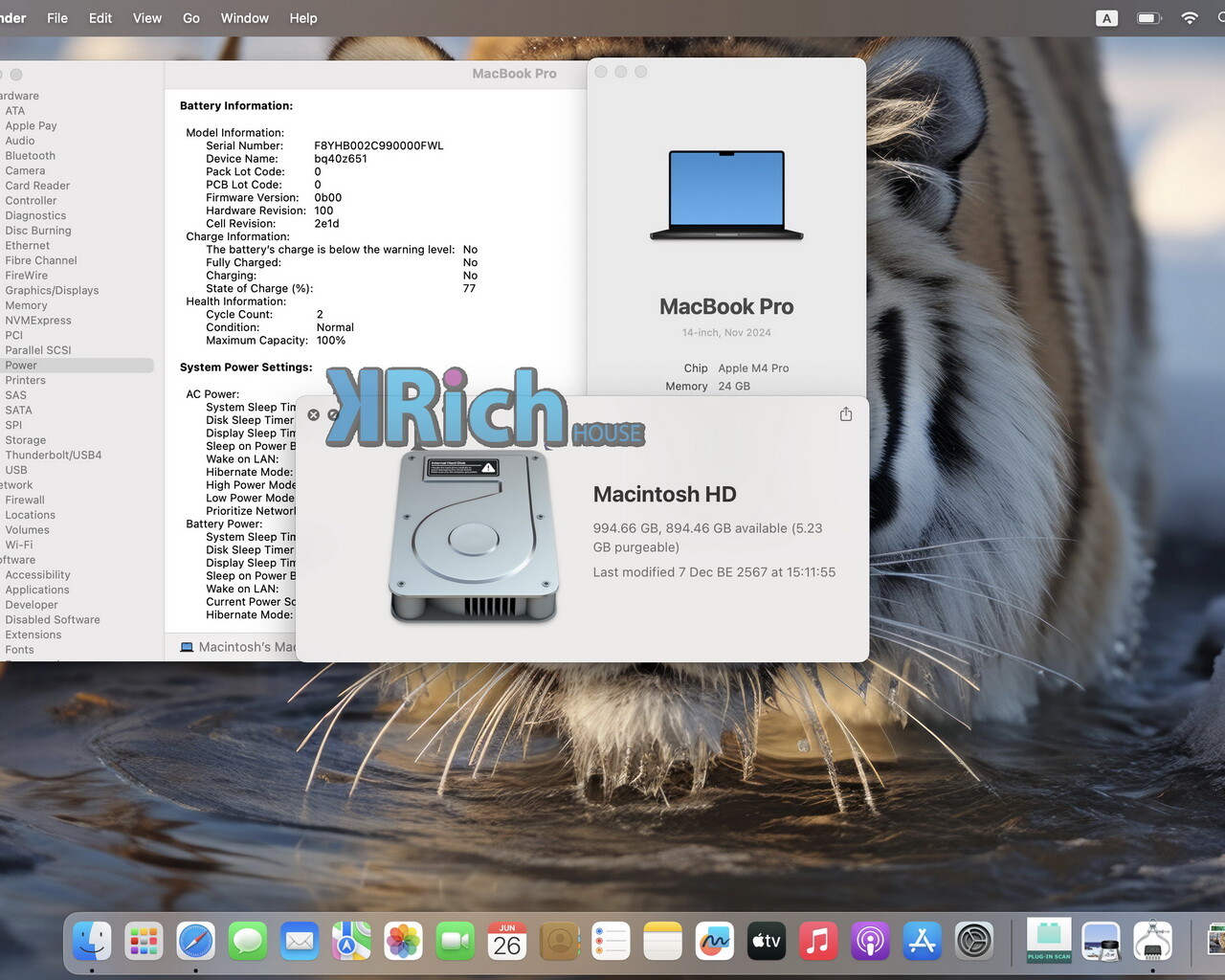Check battery status in the menu bar
The height and width of the screenshot is (980, 1225).
(1148, 18)
